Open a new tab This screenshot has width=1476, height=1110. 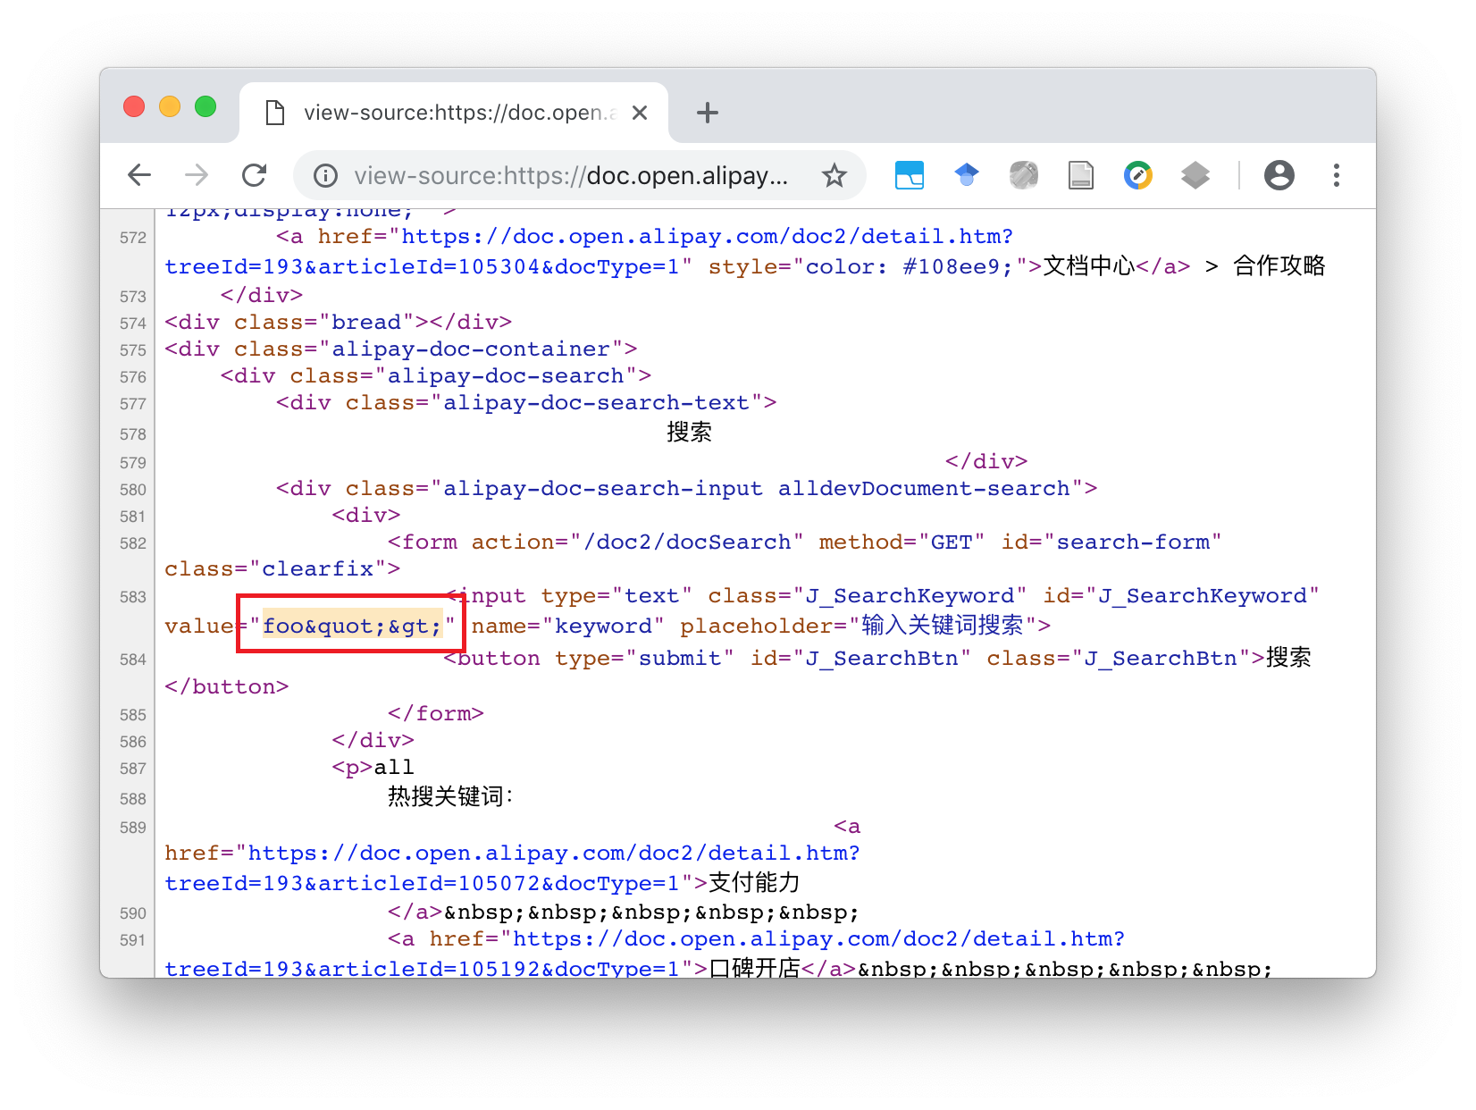tap(707, 113)
